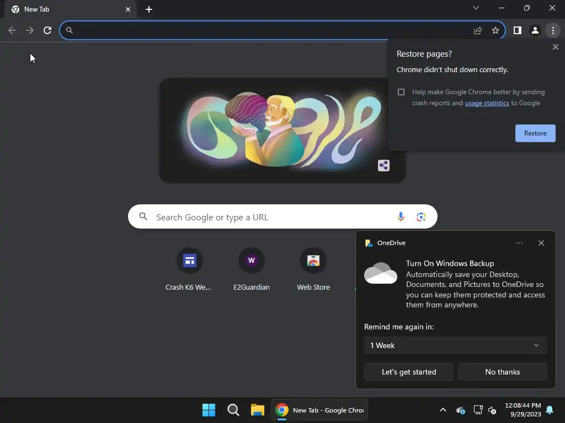The width and height of the screenshot is (565, 423).
Task: Go back using the back arrow
Action: coord(12,31)
